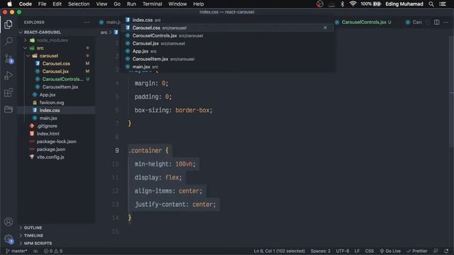The height and width of the screenshot is (255, 454).
Task: Select CarouselControls.jsx in open editors list
Action: 227,35
